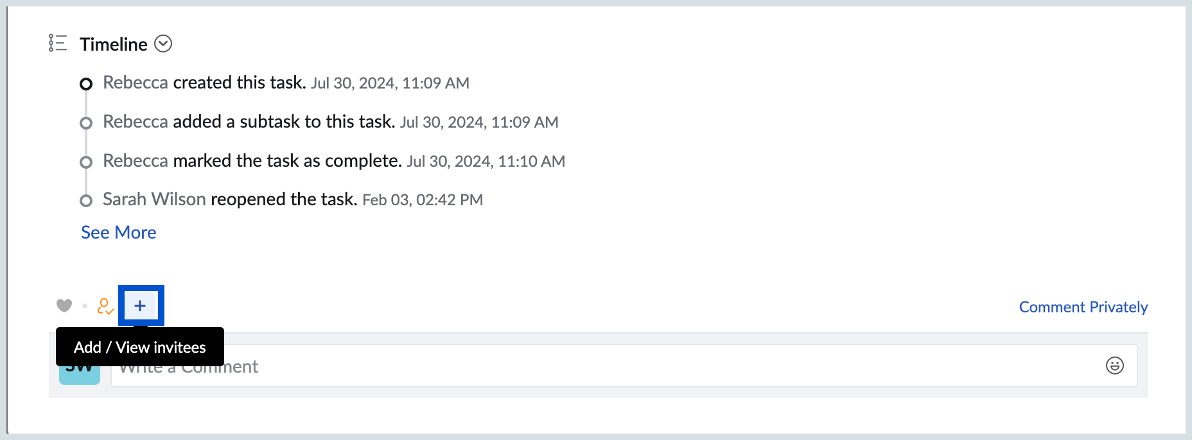Toggle the like reaction on the task
1192x440 pixels.
(x=65, y=306)
